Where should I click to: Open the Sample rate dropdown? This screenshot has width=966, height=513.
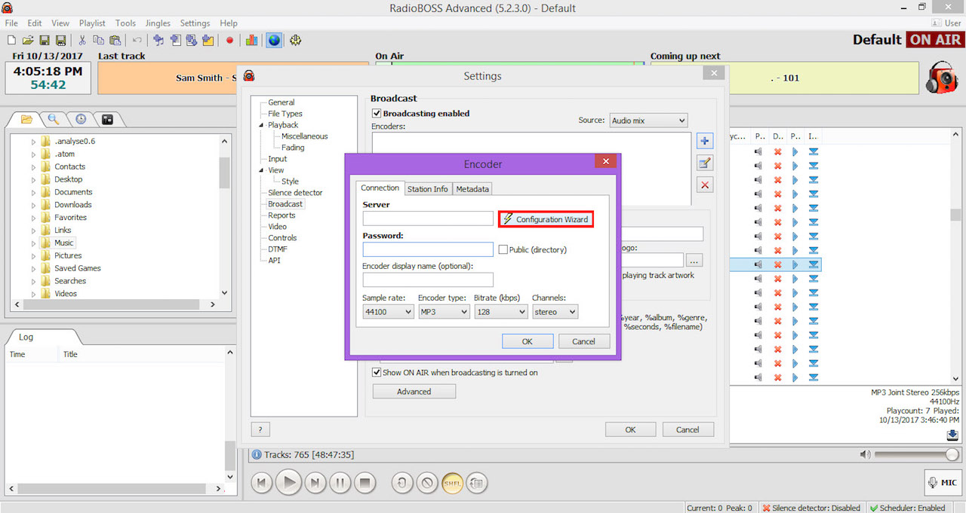point(388,311)
